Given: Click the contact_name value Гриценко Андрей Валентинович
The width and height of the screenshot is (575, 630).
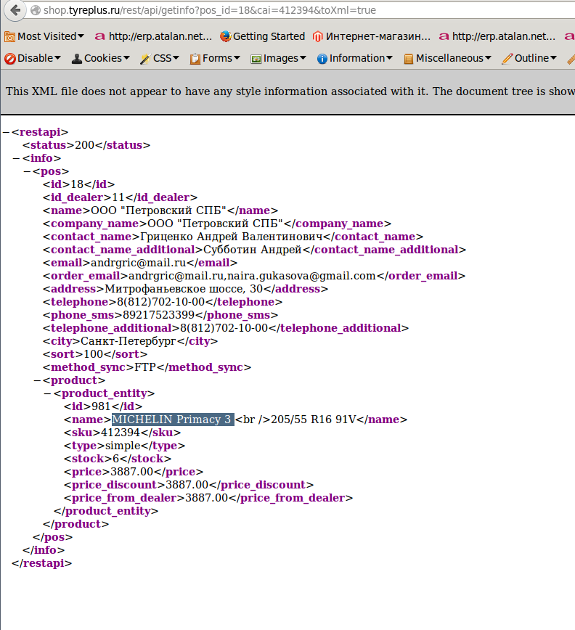Looking at the screenshot, I should (x=231, y=237).
